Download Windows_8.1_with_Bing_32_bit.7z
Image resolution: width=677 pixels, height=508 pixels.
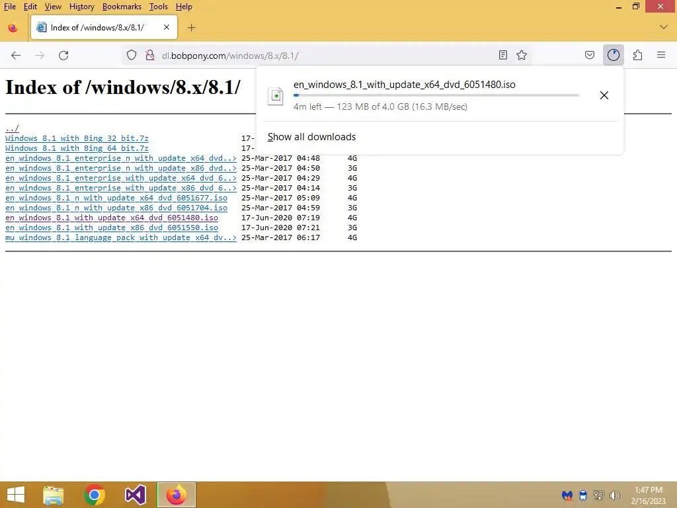77,138
